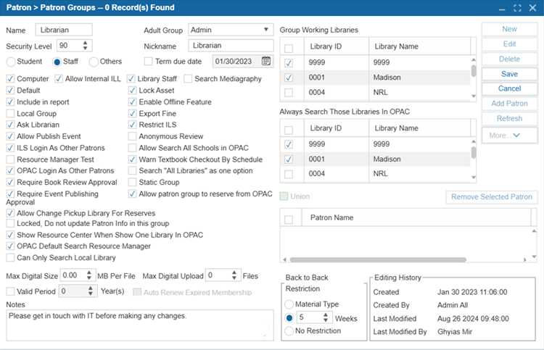This screenshot has height=350, width=544.
Task: Click the New button
Action: click(509, 29)
